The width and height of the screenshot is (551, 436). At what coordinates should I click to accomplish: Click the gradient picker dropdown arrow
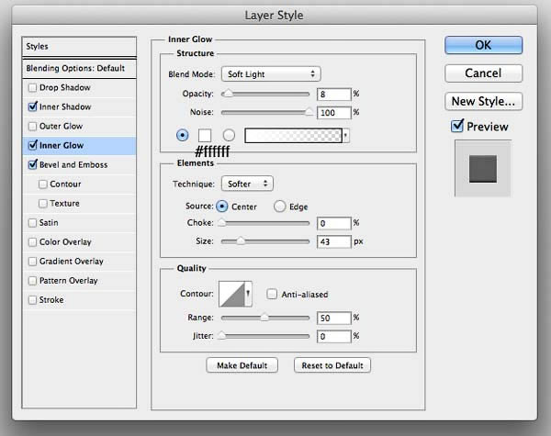click(x=346, y=136)
